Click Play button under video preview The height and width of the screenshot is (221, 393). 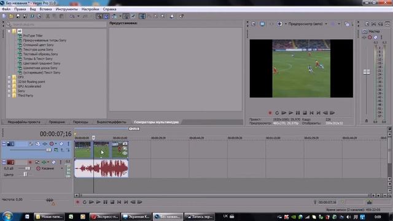[x=290, y=113]
